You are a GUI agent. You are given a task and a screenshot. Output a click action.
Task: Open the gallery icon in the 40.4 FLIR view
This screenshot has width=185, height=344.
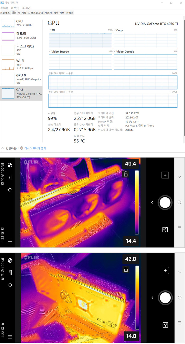tap(165, 230)
